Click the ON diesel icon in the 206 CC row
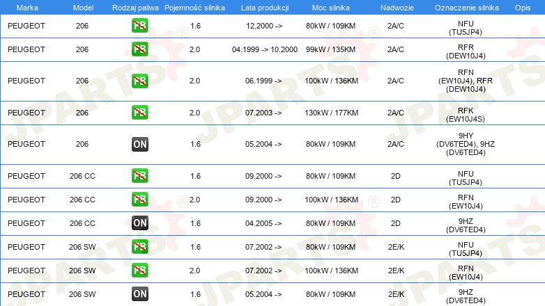This screenshot has height=306, width=545. tap(139, 223)
